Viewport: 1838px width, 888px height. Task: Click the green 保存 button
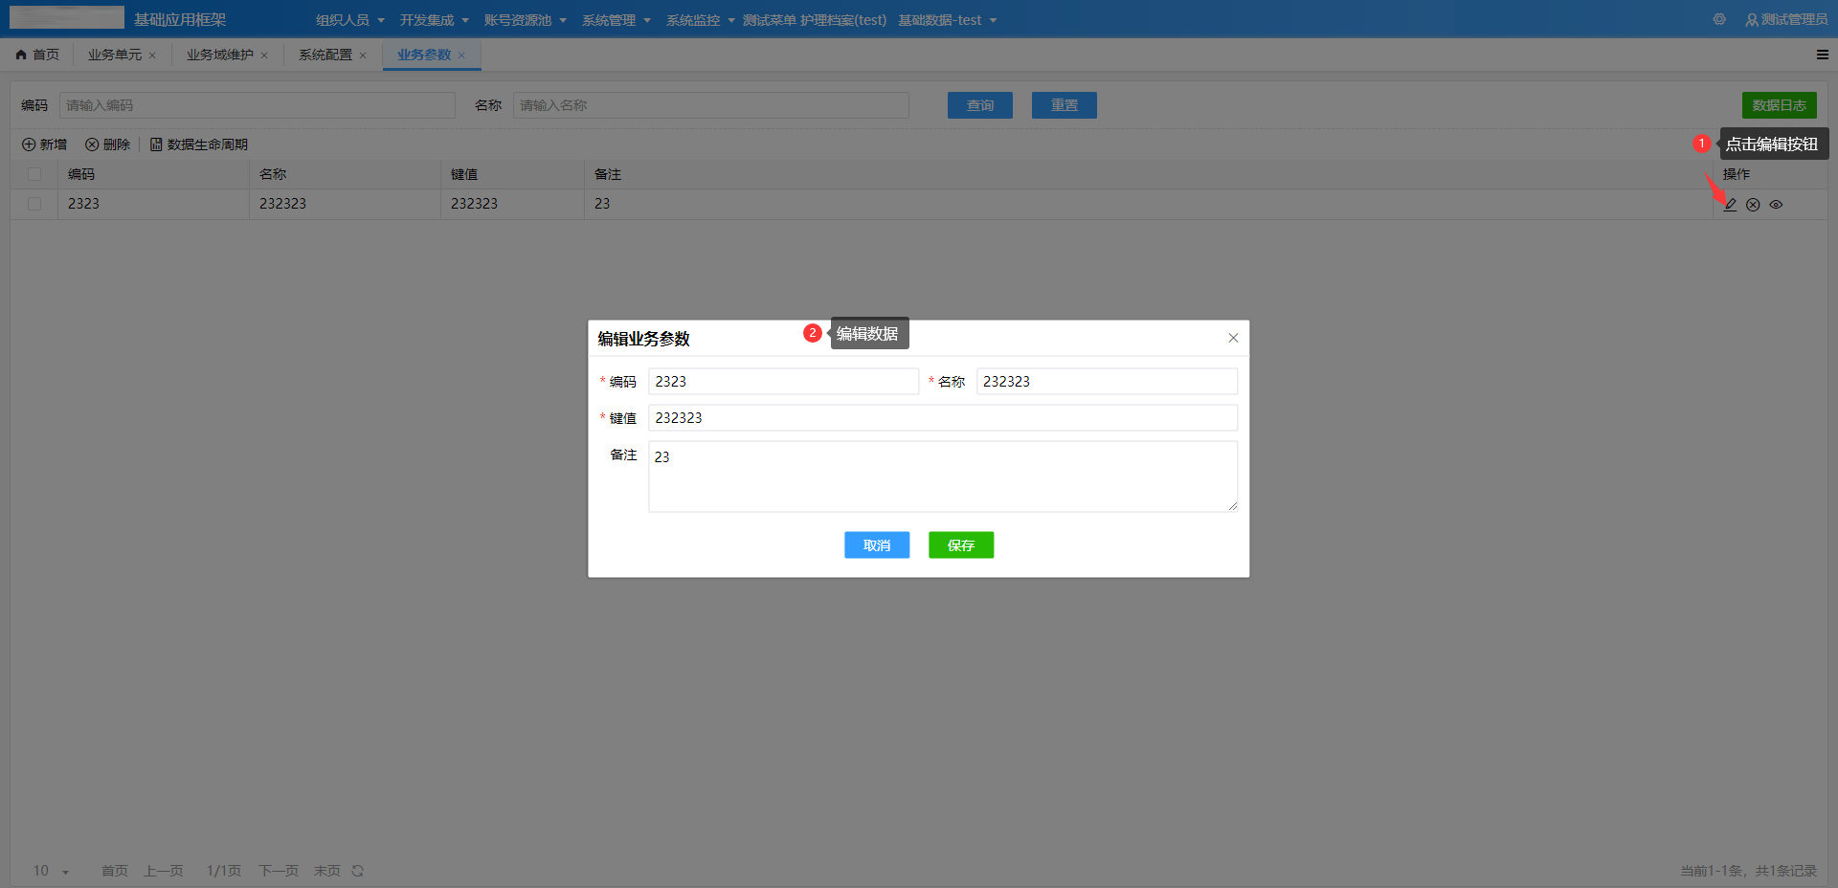960,544
